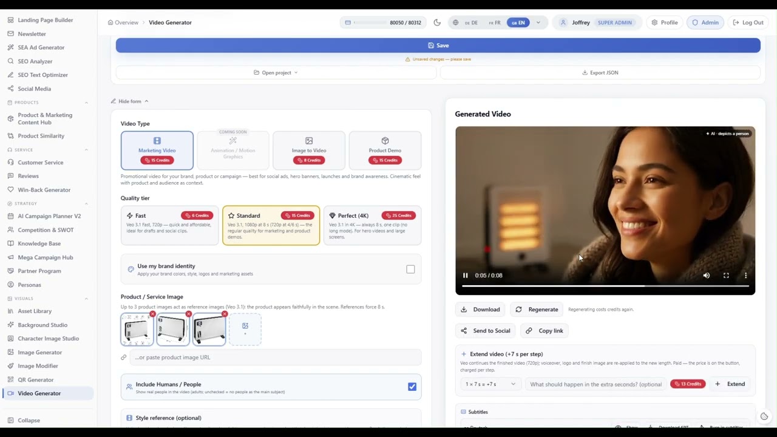The height and width of the screenshot is (437, 777).
Task: Select the Fast quality tier
Action: click(169, 225)
